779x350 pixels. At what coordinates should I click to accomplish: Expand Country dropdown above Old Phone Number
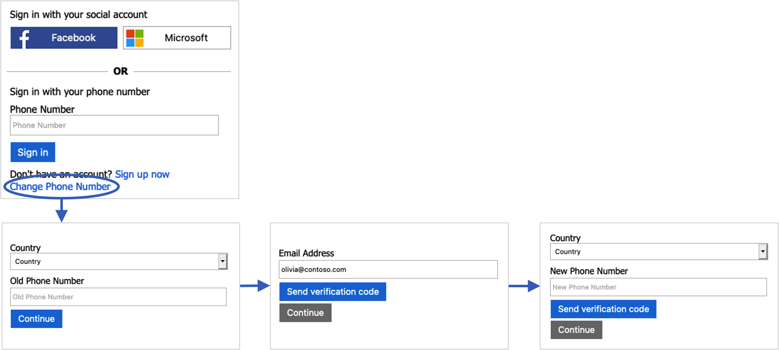point(119,261)
